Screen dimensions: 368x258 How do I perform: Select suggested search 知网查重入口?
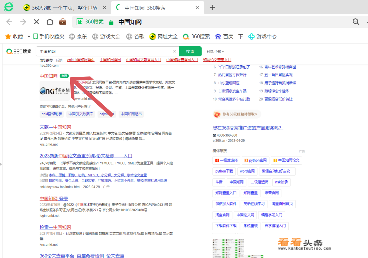pyautogui.click(x=226, y=193)
